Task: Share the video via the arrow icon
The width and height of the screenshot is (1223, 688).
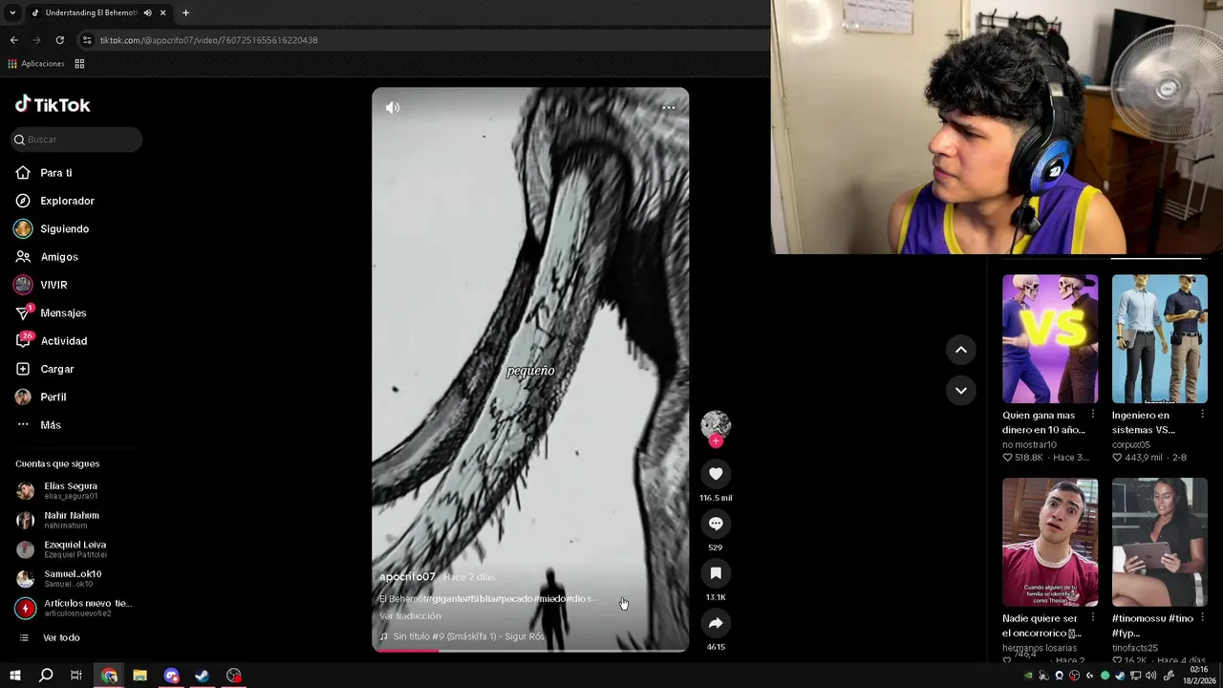Action: pyautogui.click(x=716, y=622)
